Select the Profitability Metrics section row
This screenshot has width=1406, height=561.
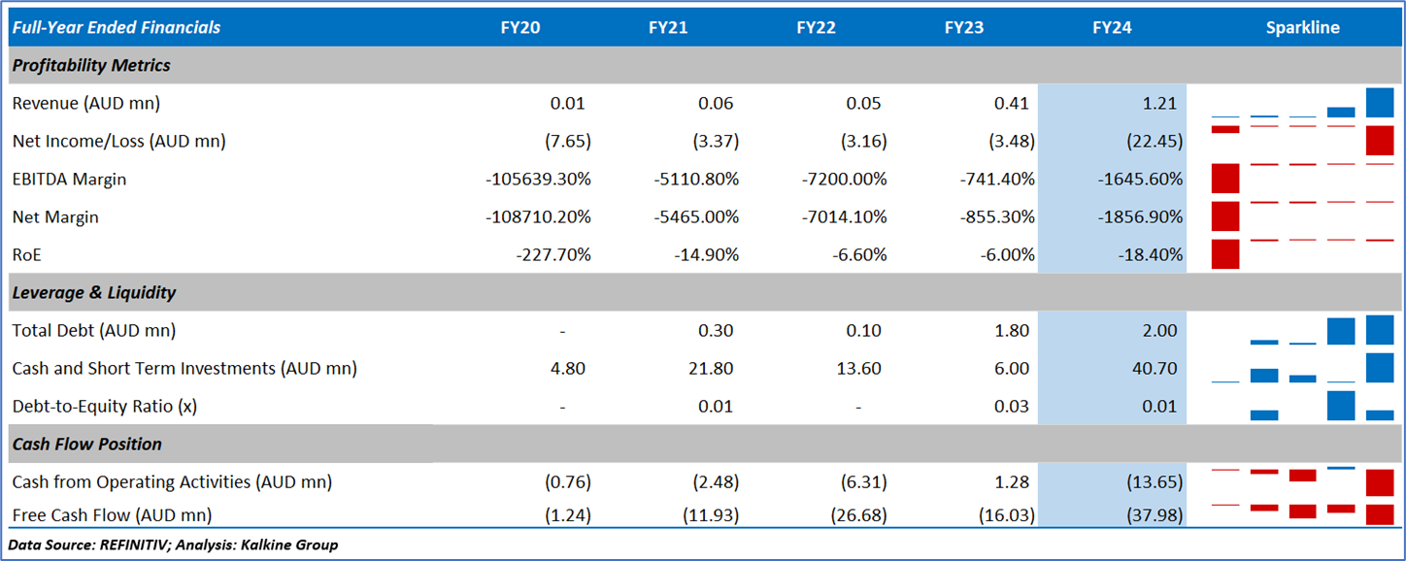[x=91, y=65]
